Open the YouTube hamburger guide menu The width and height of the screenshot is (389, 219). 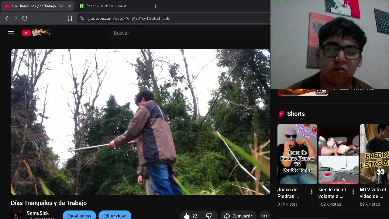[x=11, y=33]
